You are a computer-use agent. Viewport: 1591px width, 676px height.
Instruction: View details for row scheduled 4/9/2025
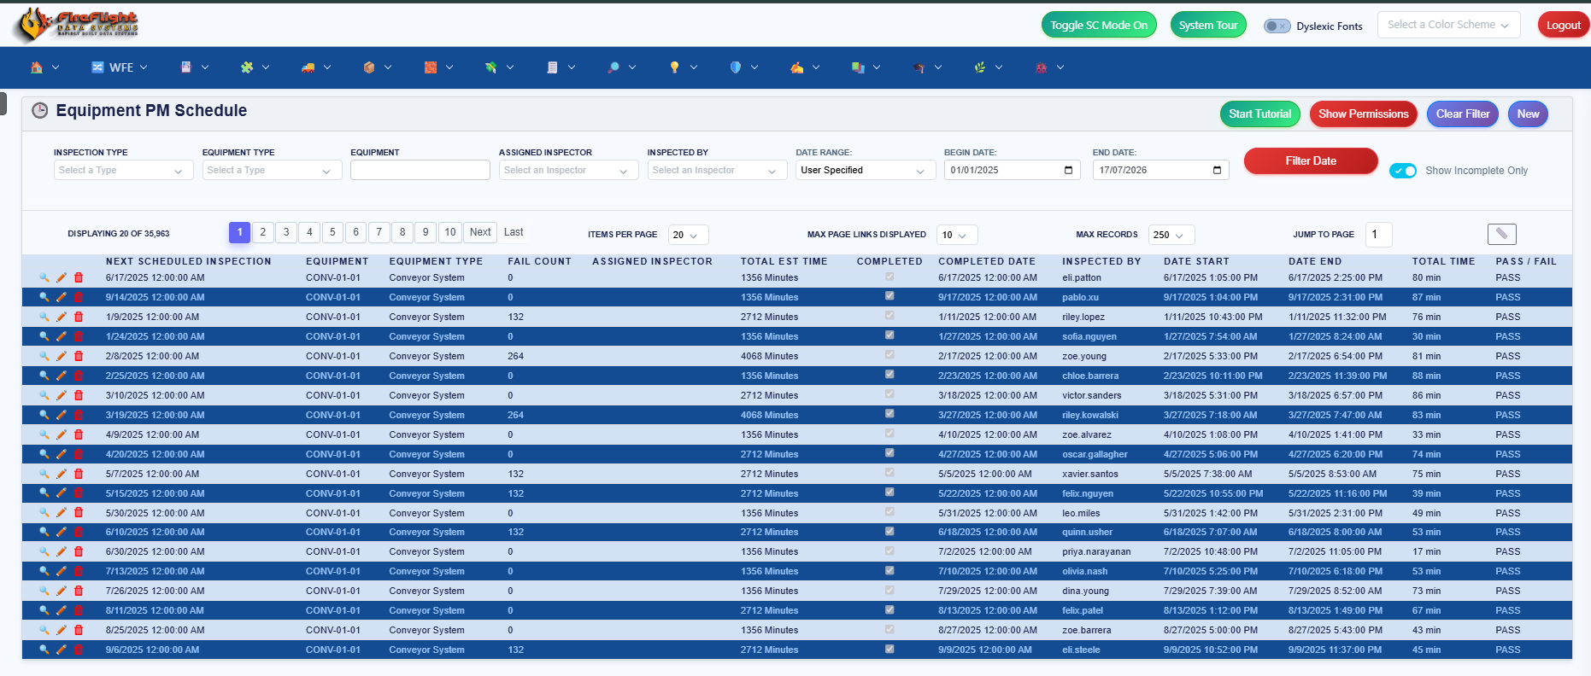pyautogui.click(x=44, y=434)
